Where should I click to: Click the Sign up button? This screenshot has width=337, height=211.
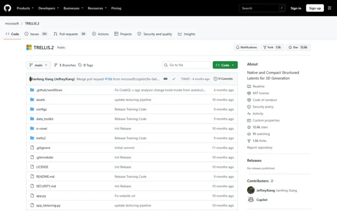pos(315,8)
